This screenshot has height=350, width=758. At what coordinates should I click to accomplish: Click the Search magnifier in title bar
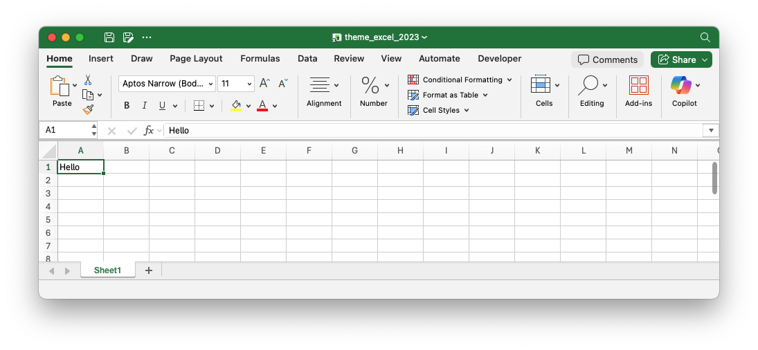(x=705, y=37)
